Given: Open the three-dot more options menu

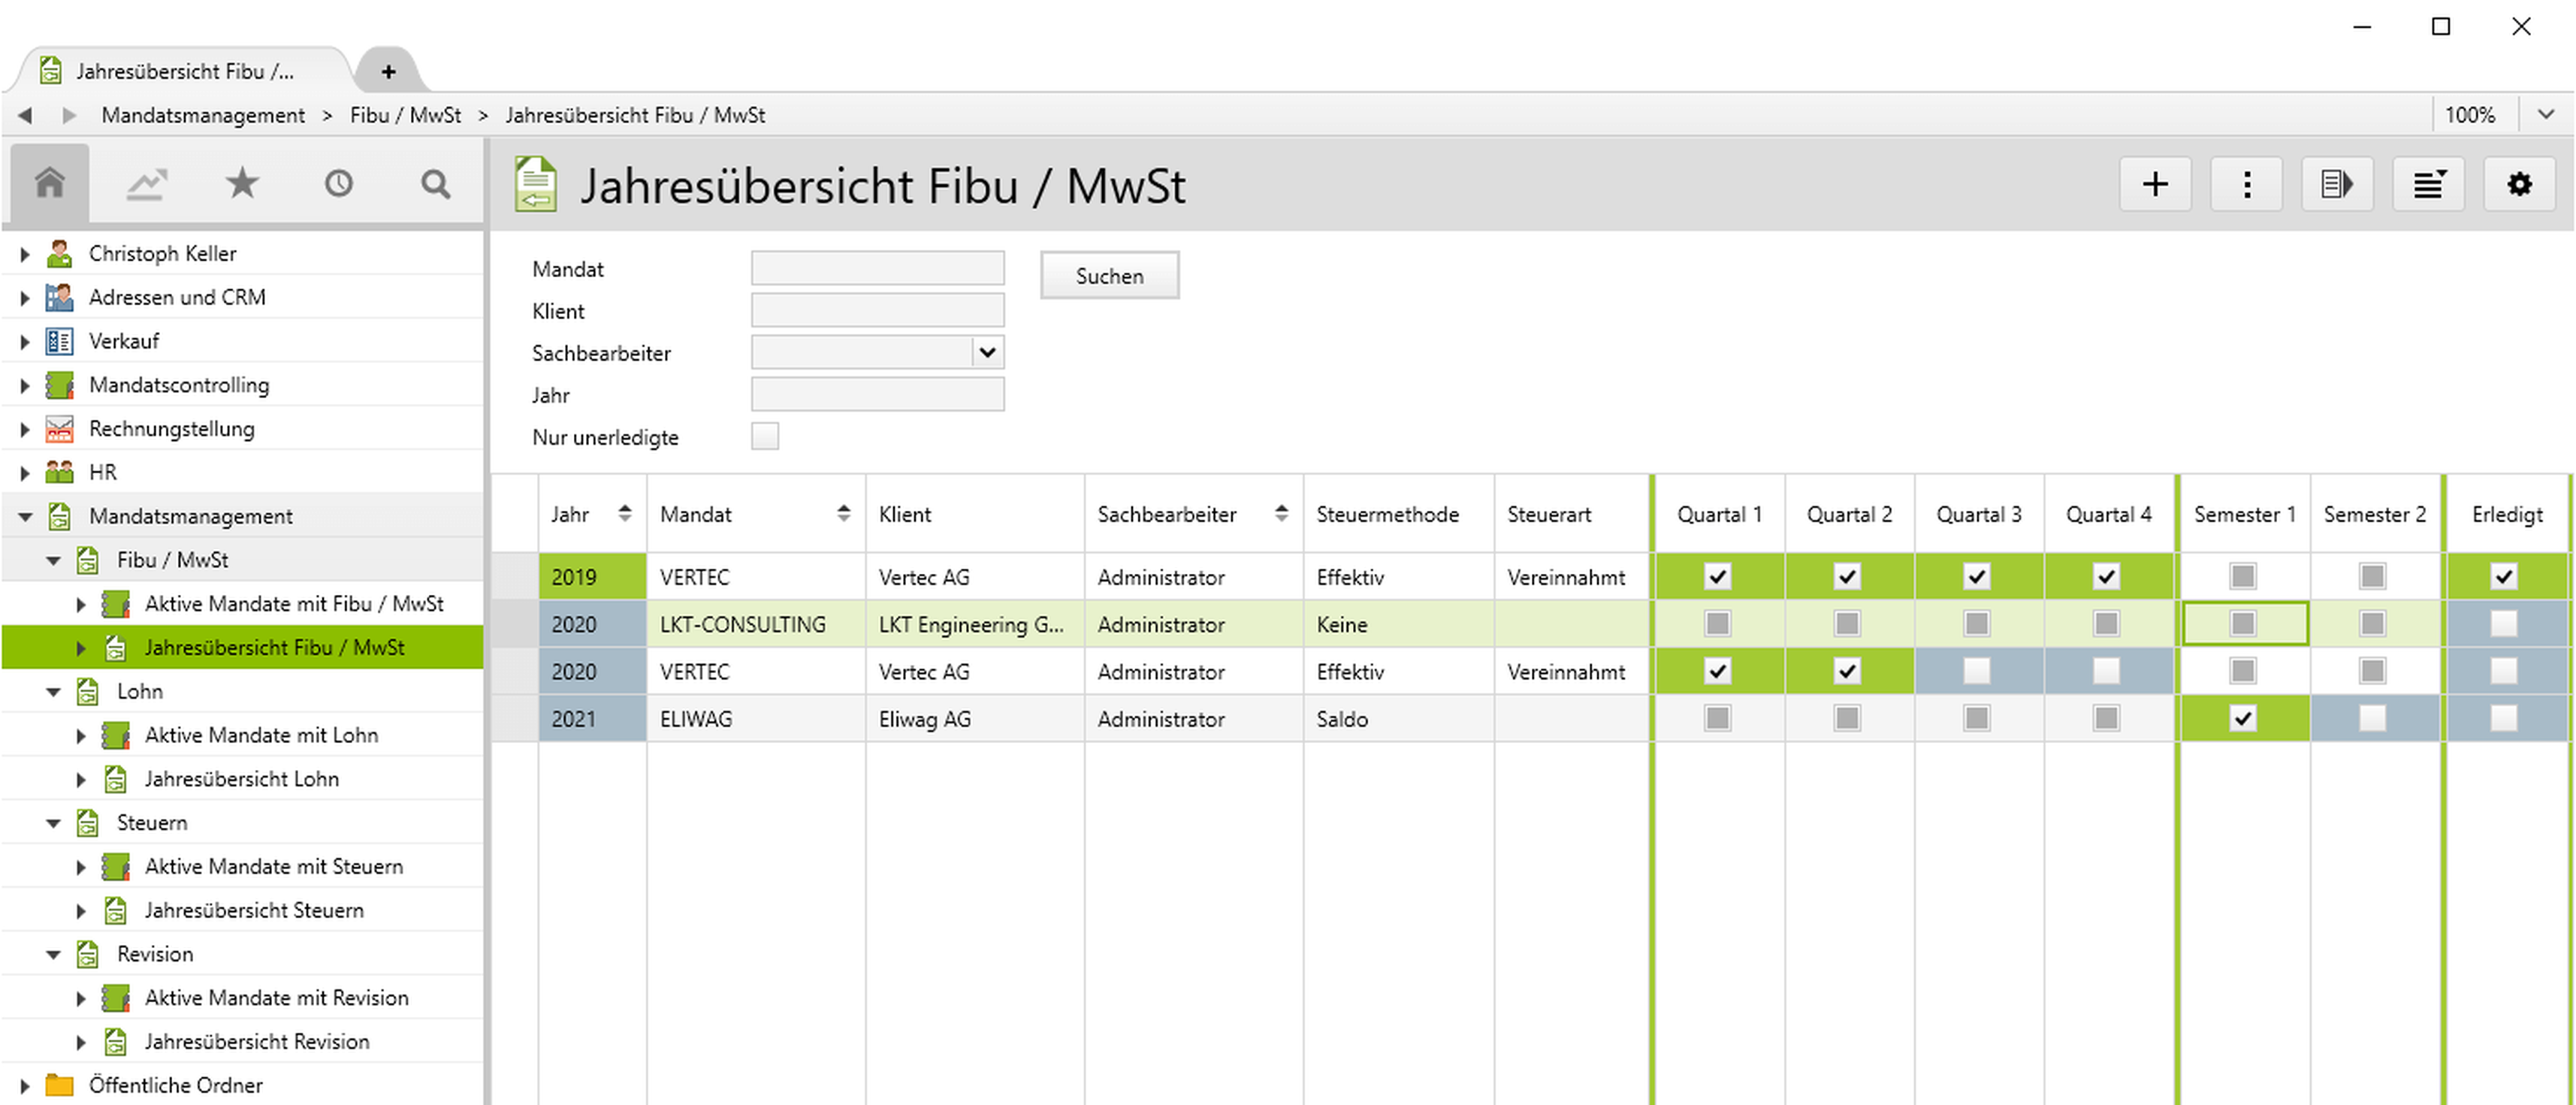Looking at the screenshot, I should (x=2246, y=184).
